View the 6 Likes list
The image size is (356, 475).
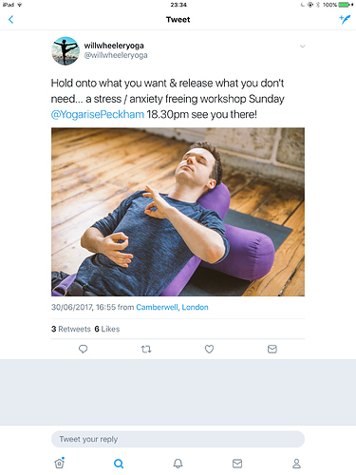[107, 329]
